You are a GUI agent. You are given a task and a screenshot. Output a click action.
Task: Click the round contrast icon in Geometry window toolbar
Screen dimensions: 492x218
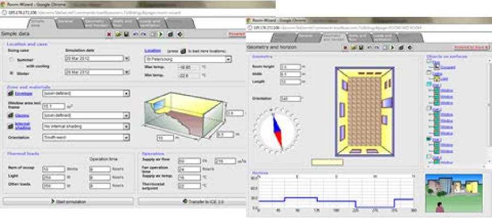tap(410, 47)
